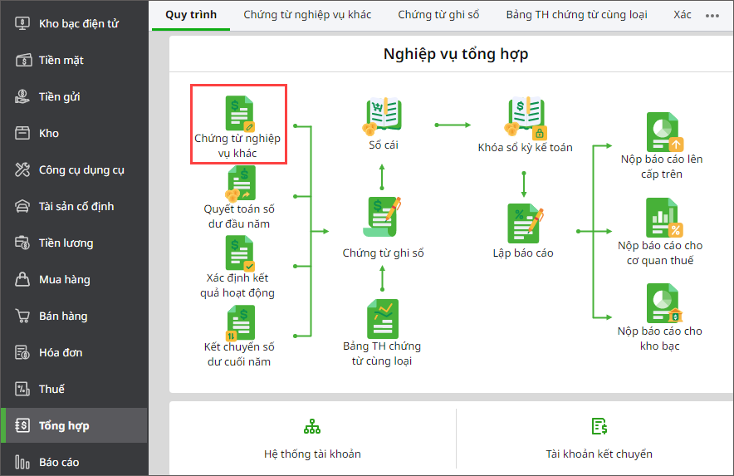The image size is (734, 476).
Task: Click the Lập báo cáo label
Action: [523, 253]
